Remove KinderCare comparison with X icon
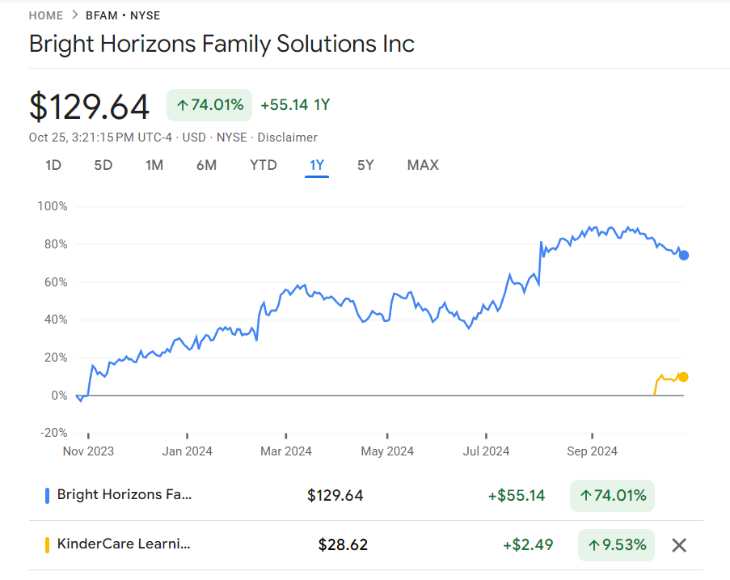 (x=679, y=545)
